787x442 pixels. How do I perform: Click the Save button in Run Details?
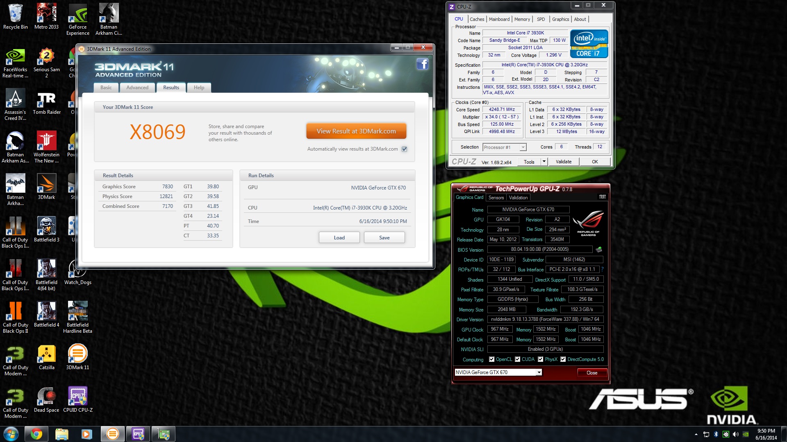384,238
